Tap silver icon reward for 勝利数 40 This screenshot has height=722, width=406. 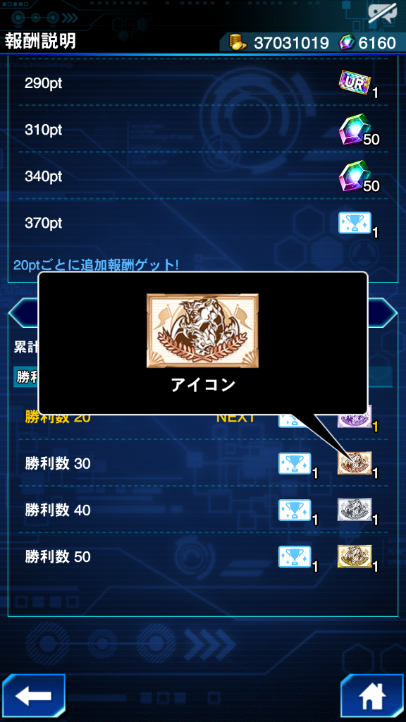click(355, 509)
